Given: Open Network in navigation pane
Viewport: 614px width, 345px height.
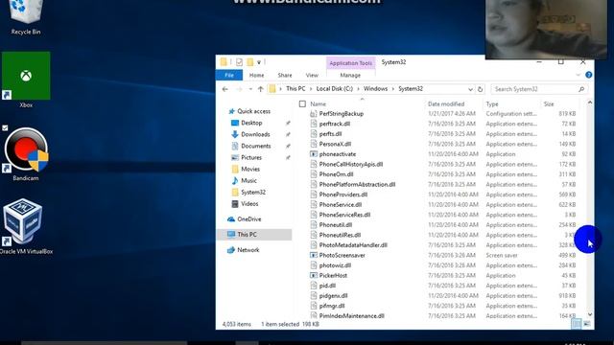Looking at the screenshot, I should (x=244, y=250).
